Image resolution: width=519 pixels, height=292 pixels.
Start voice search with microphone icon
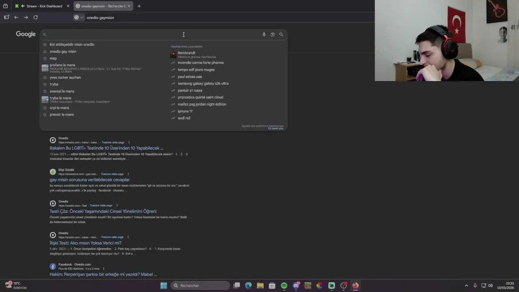264,34
